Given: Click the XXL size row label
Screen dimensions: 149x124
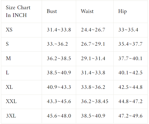Looking at the screenshot, I should 11,101.
